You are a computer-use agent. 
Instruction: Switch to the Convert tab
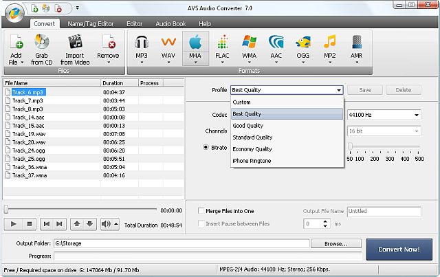pos(44,24)
